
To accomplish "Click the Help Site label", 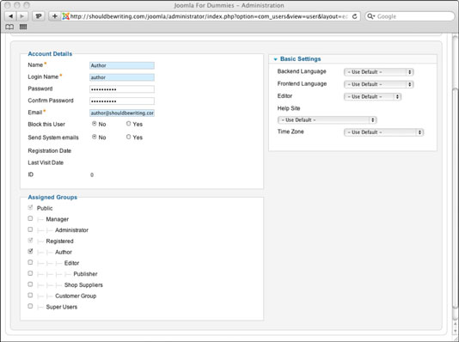I will point(289,108).
